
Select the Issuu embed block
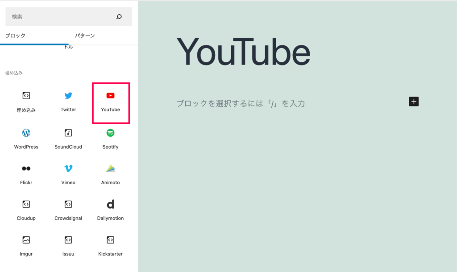[68, 246]
